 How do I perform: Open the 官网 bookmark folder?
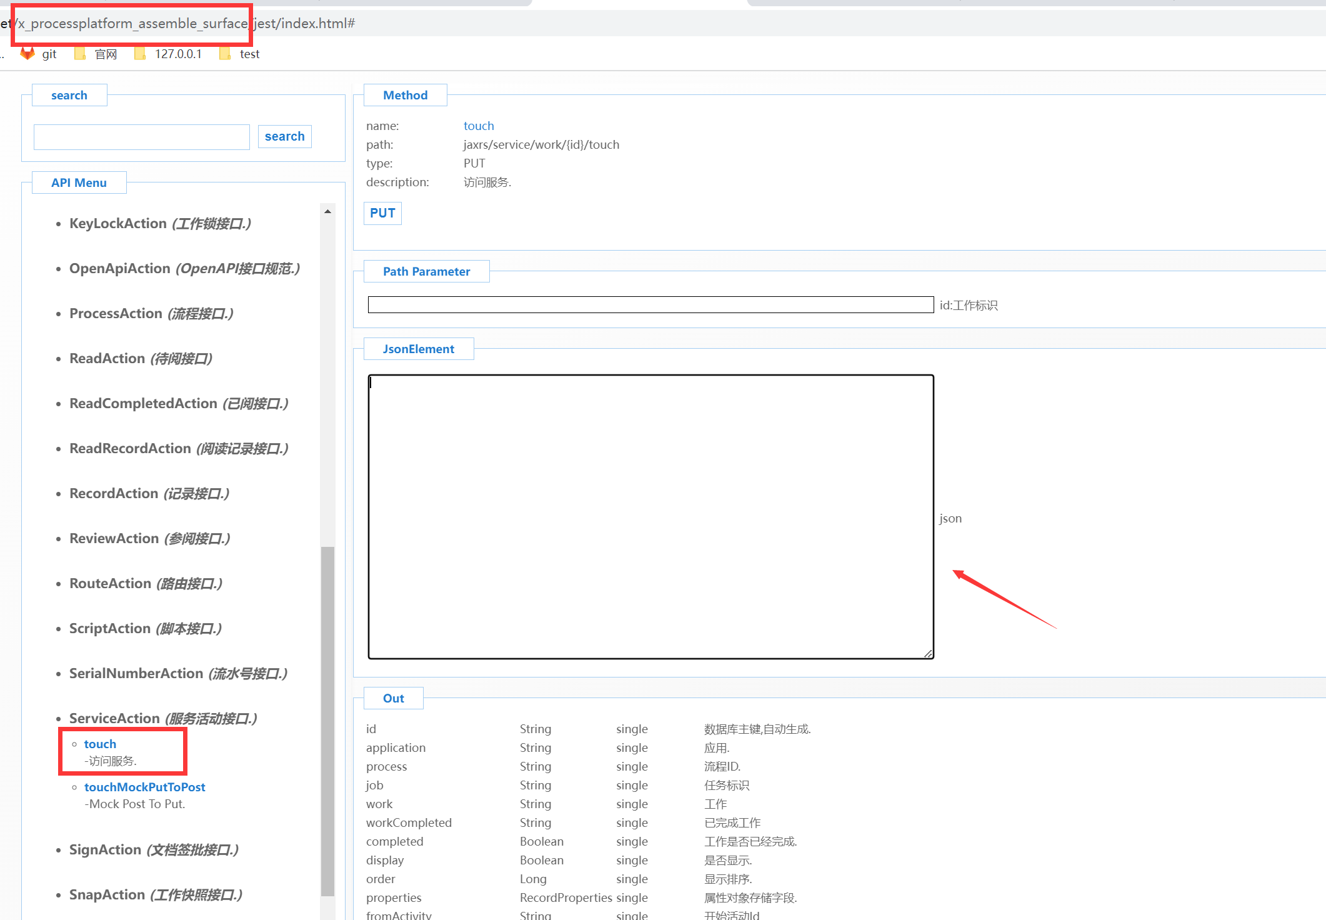point(97,54)
